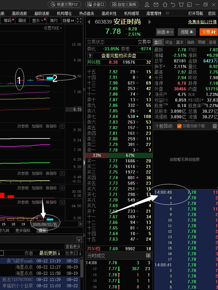The width and height of the screenshot is (218, 290).
Task: Open the 机构推荐 menu item
Action: [x=131, y=13]
